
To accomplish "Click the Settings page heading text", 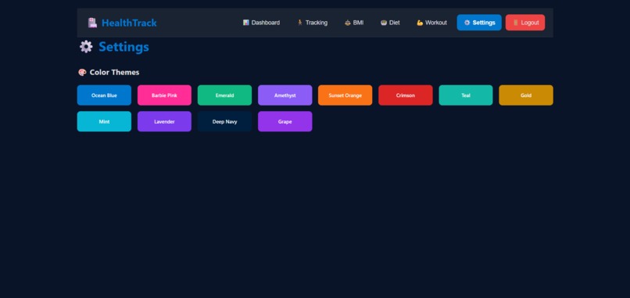I will [x=123, y=47].
